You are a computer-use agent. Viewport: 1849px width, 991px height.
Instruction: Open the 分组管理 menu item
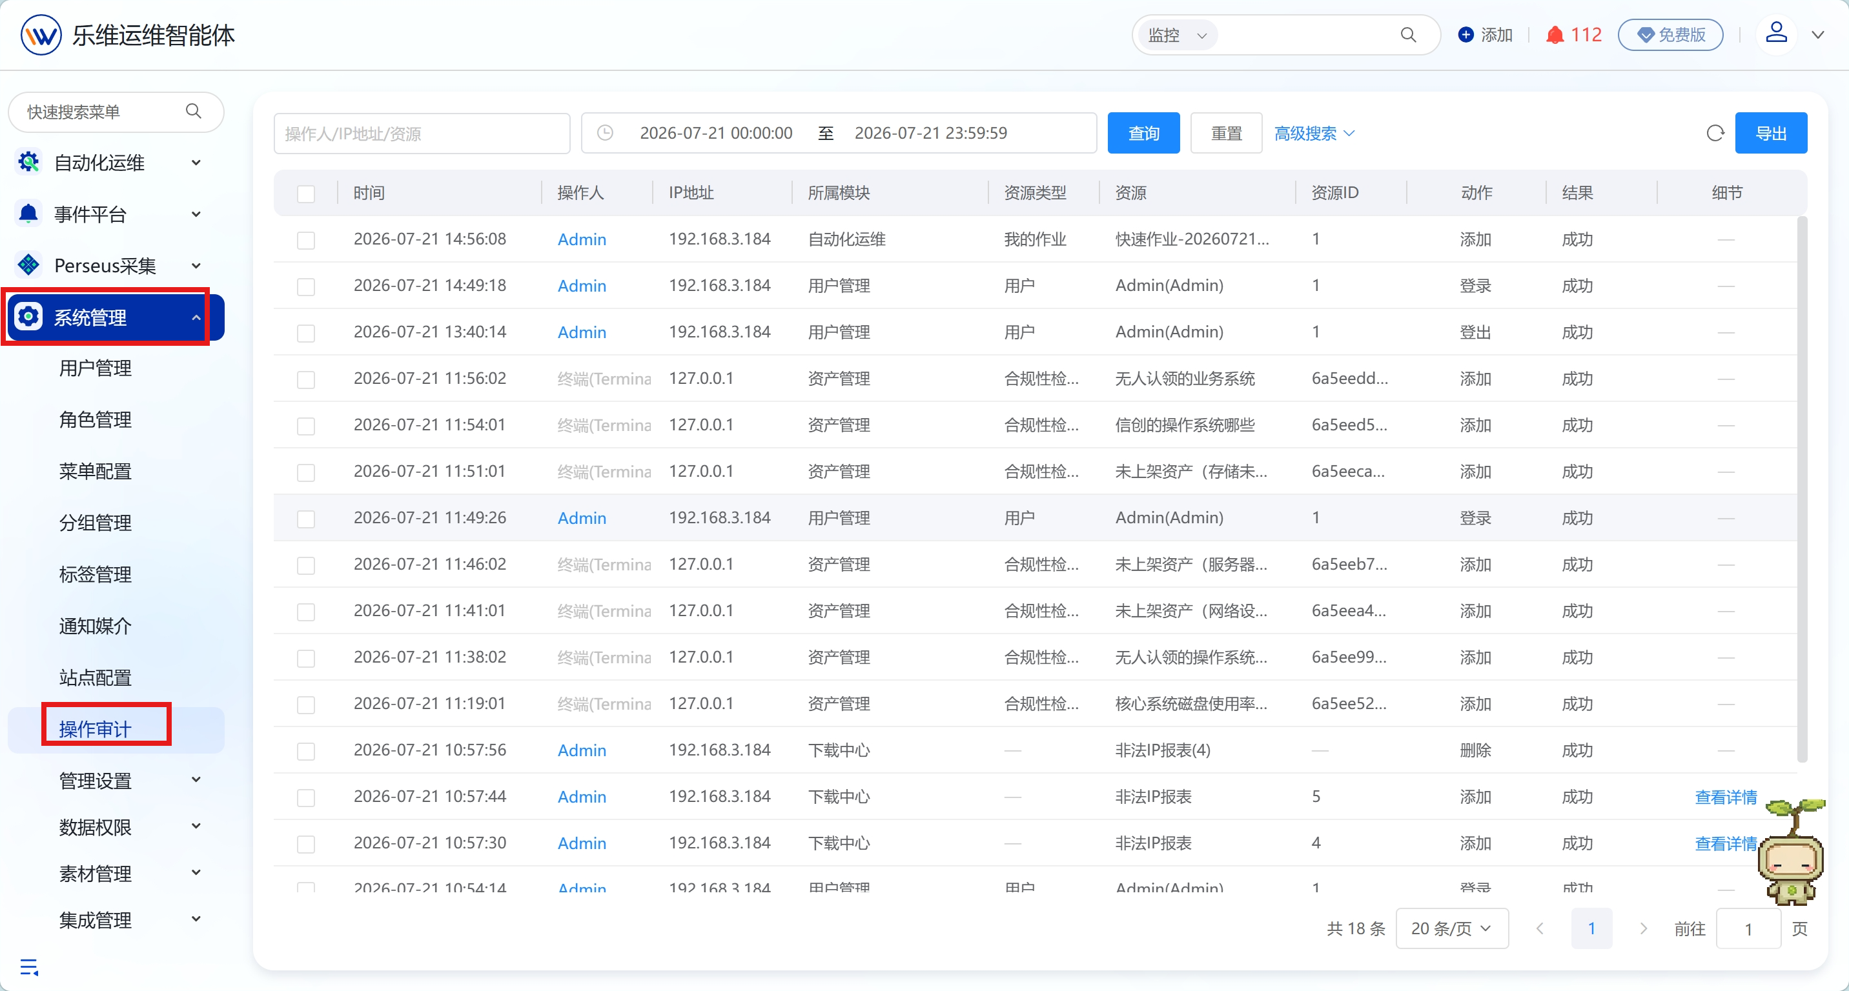(x=96, y=523)
